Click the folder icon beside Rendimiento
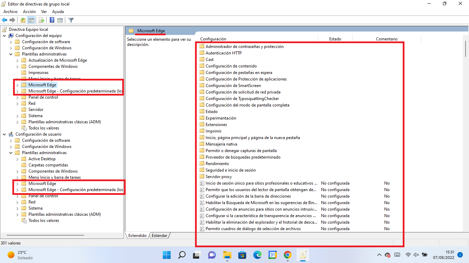 [202, 164]
